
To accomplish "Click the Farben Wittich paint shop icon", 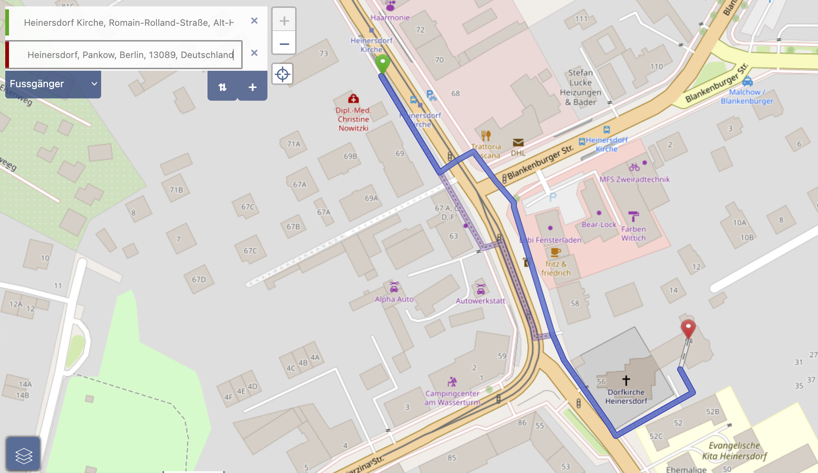I will point(633,217).
